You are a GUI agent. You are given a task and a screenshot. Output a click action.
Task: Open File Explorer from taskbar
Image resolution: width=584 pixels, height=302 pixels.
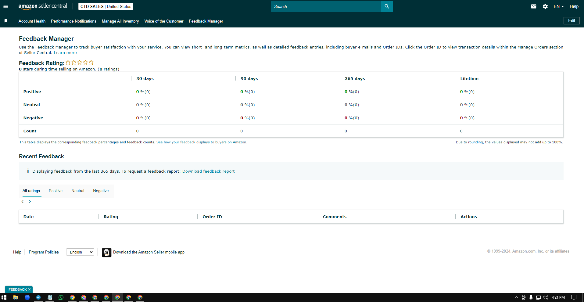(x=16, y=297)
